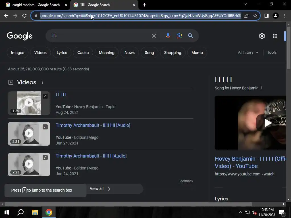Open the Windows Start menu
This screenshot has height=218, width=291.
coord(7,212)
